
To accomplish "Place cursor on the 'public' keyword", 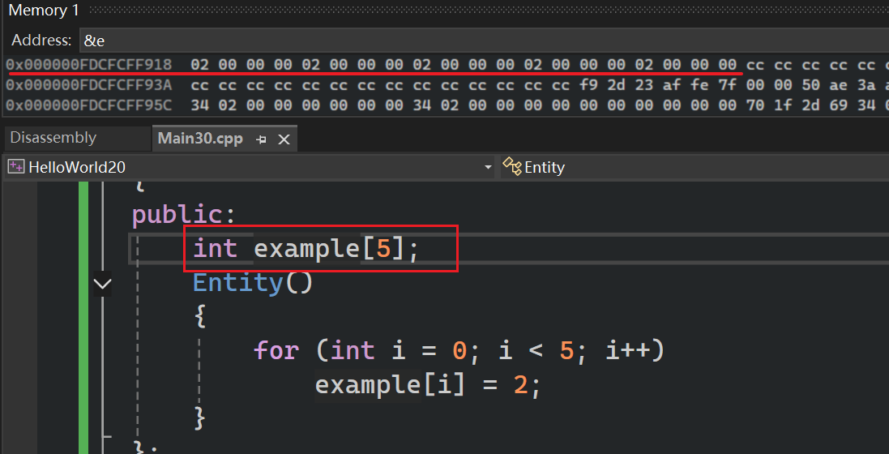I will pos(177,215).
